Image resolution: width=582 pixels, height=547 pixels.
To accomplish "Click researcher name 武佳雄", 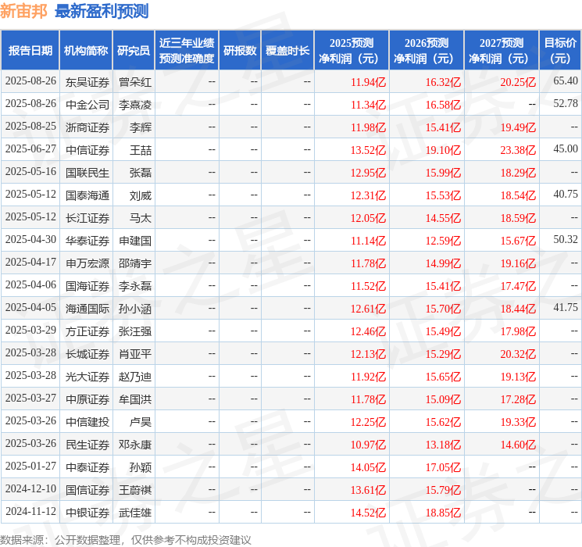I will (x=135, y=513).
